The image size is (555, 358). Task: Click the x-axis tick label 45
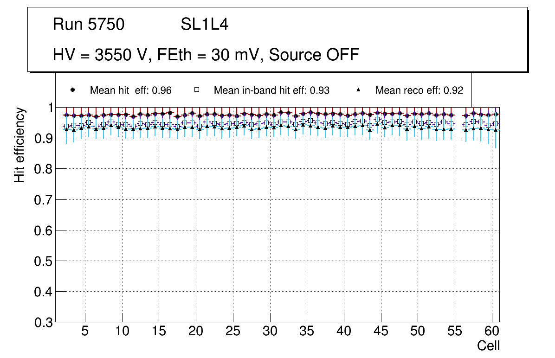click(381, 332)
